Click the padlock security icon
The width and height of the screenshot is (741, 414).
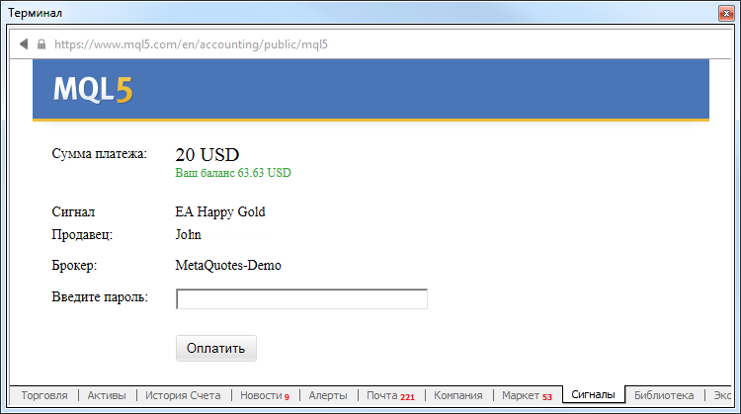click(x=41, y=43)
